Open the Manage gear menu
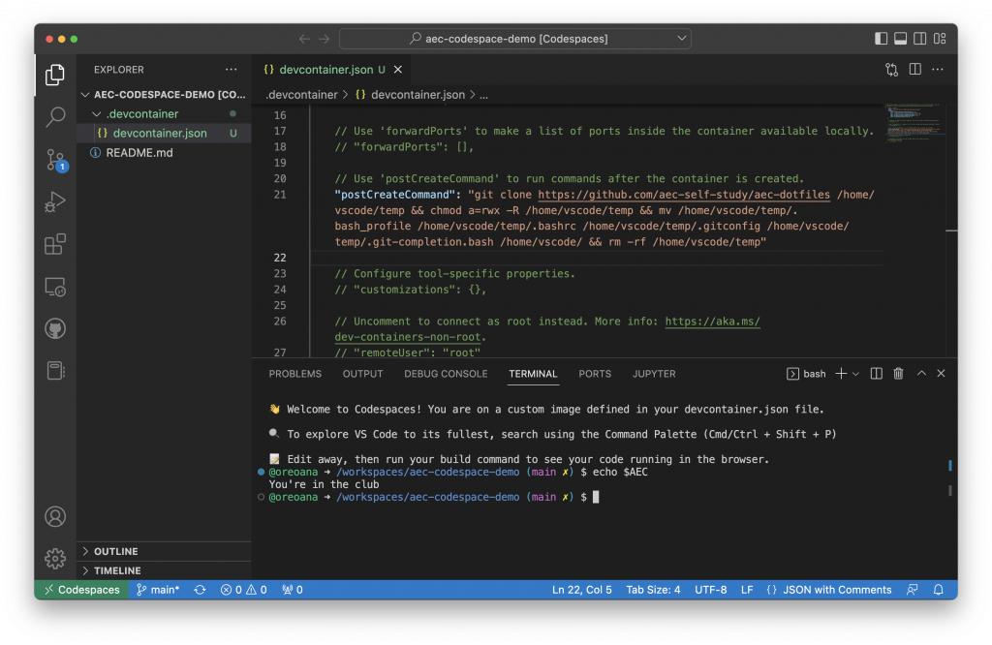 [55, 559]
